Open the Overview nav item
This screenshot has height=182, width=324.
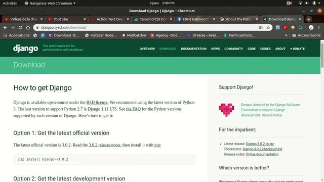click(x=147, y=49)
